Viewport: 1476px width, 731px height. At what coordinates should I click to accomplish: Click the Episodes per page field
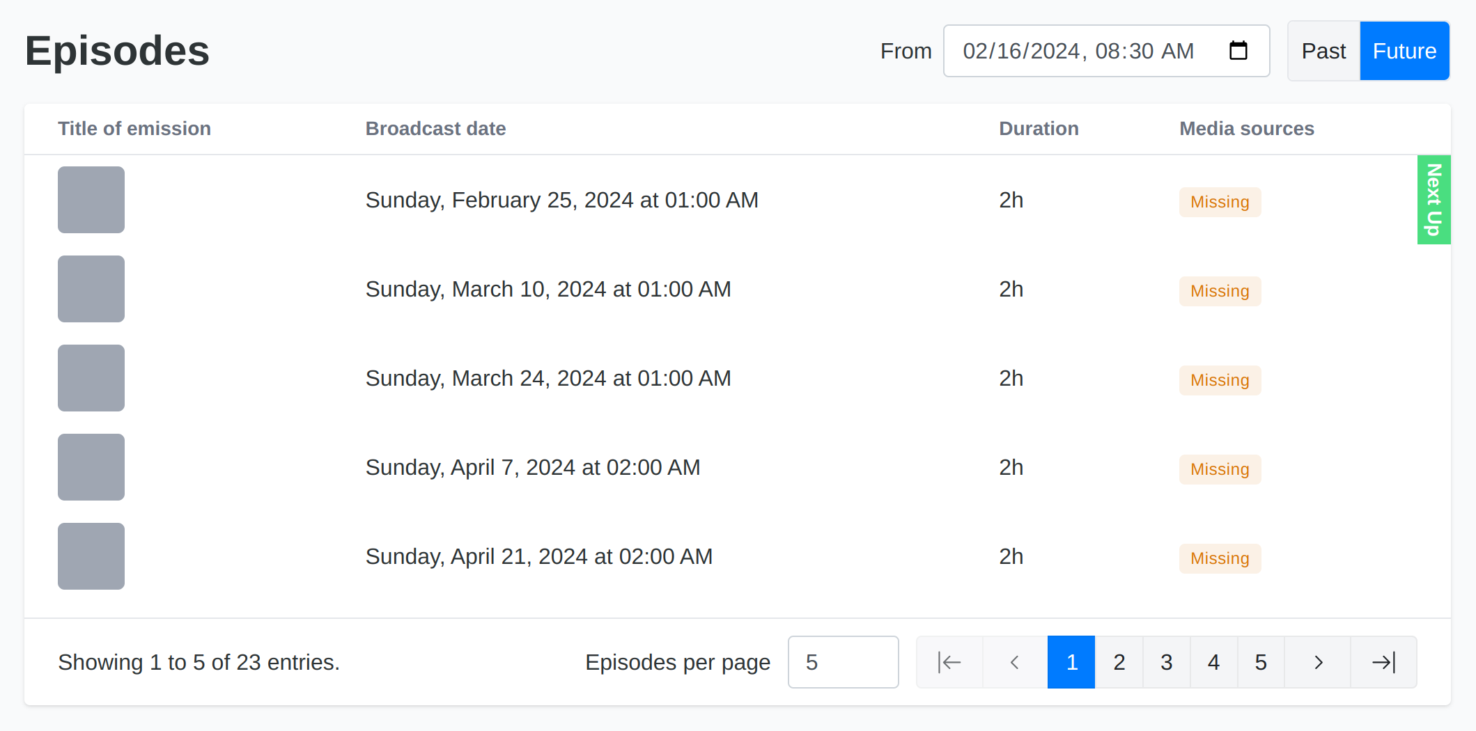(x=843, y=662)
